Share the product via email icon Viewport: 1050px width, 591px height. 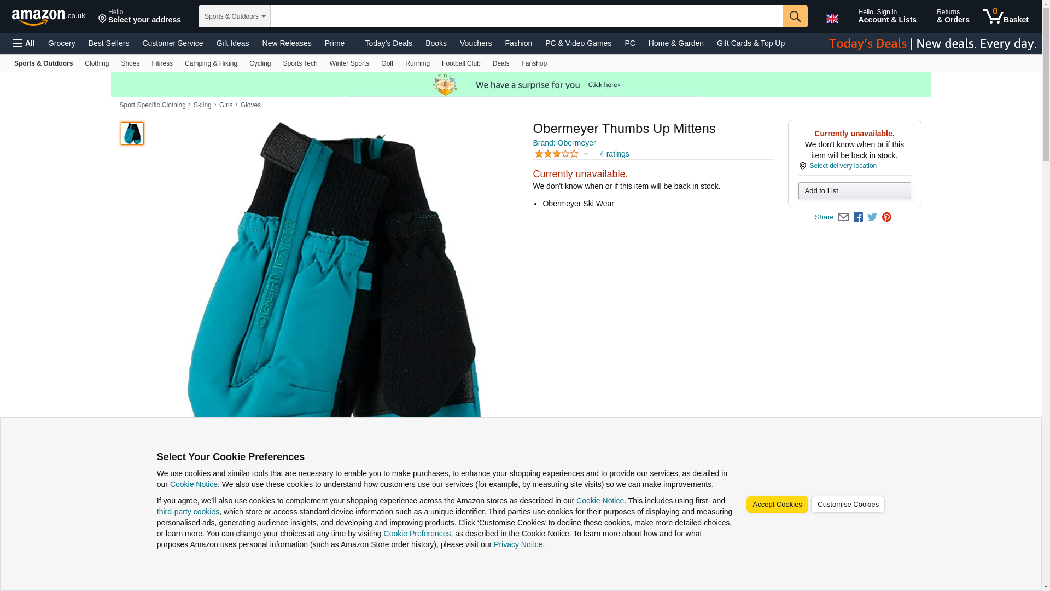843,217
